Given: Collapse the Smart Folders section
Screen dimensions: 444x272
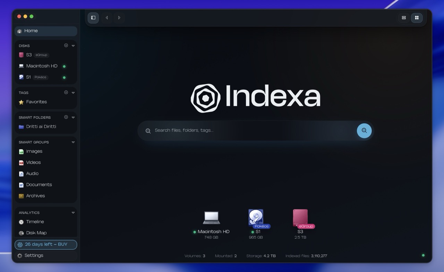Looking at the screenshot, I should click(73, 117).
